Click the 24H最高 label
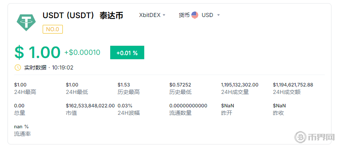Viewport: 339px width, 148px height. (25, 92)
